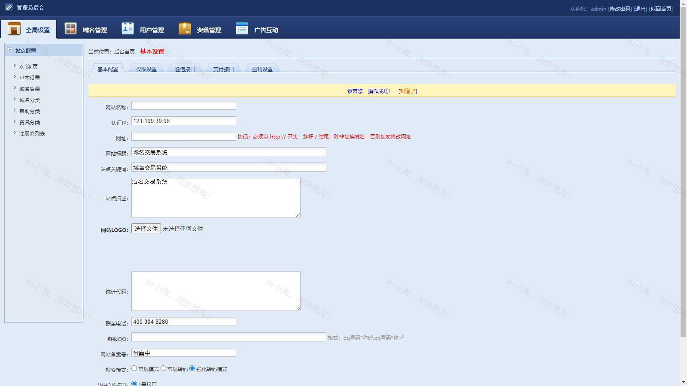Focus the 网站备案号 input field
The width and height of the screenshot is (687, 386).
184,352
